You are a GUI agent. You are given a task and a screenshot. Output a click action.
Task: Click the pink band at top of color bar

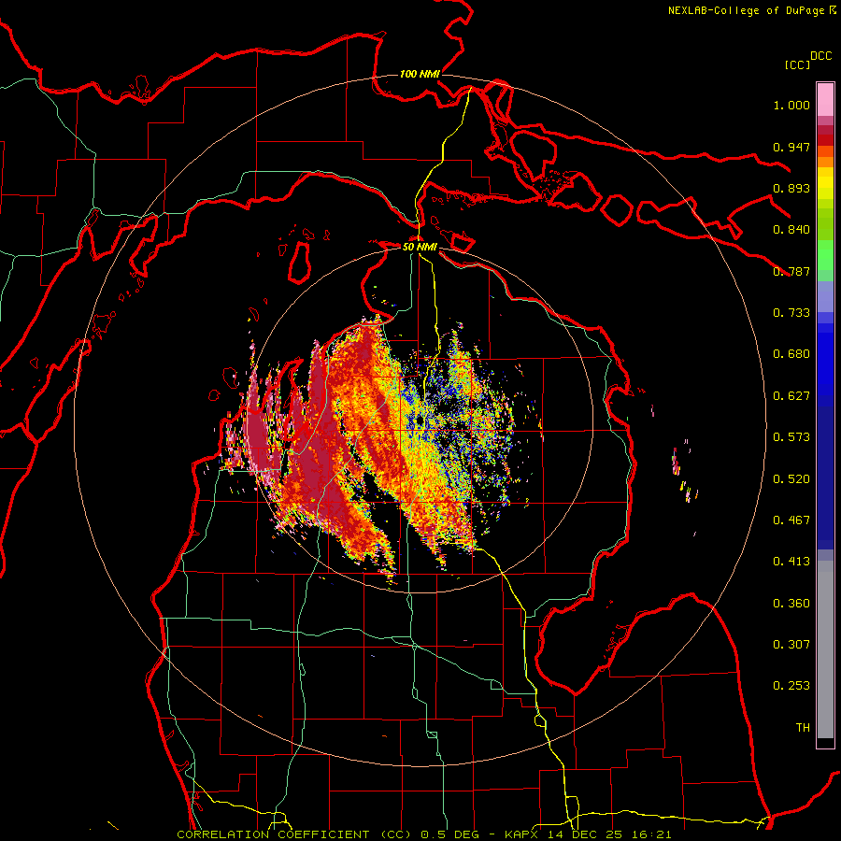[x=825, y=100]
